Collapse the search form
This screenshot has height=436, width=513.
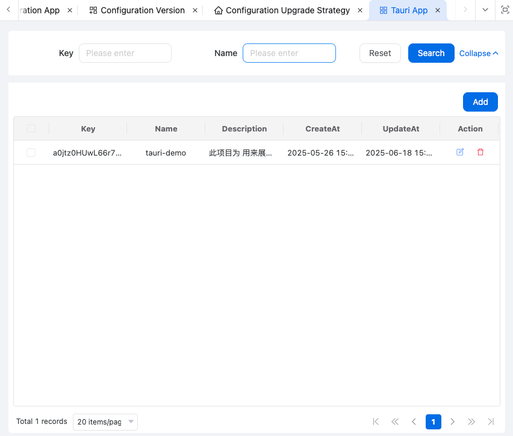pos(479,53)
